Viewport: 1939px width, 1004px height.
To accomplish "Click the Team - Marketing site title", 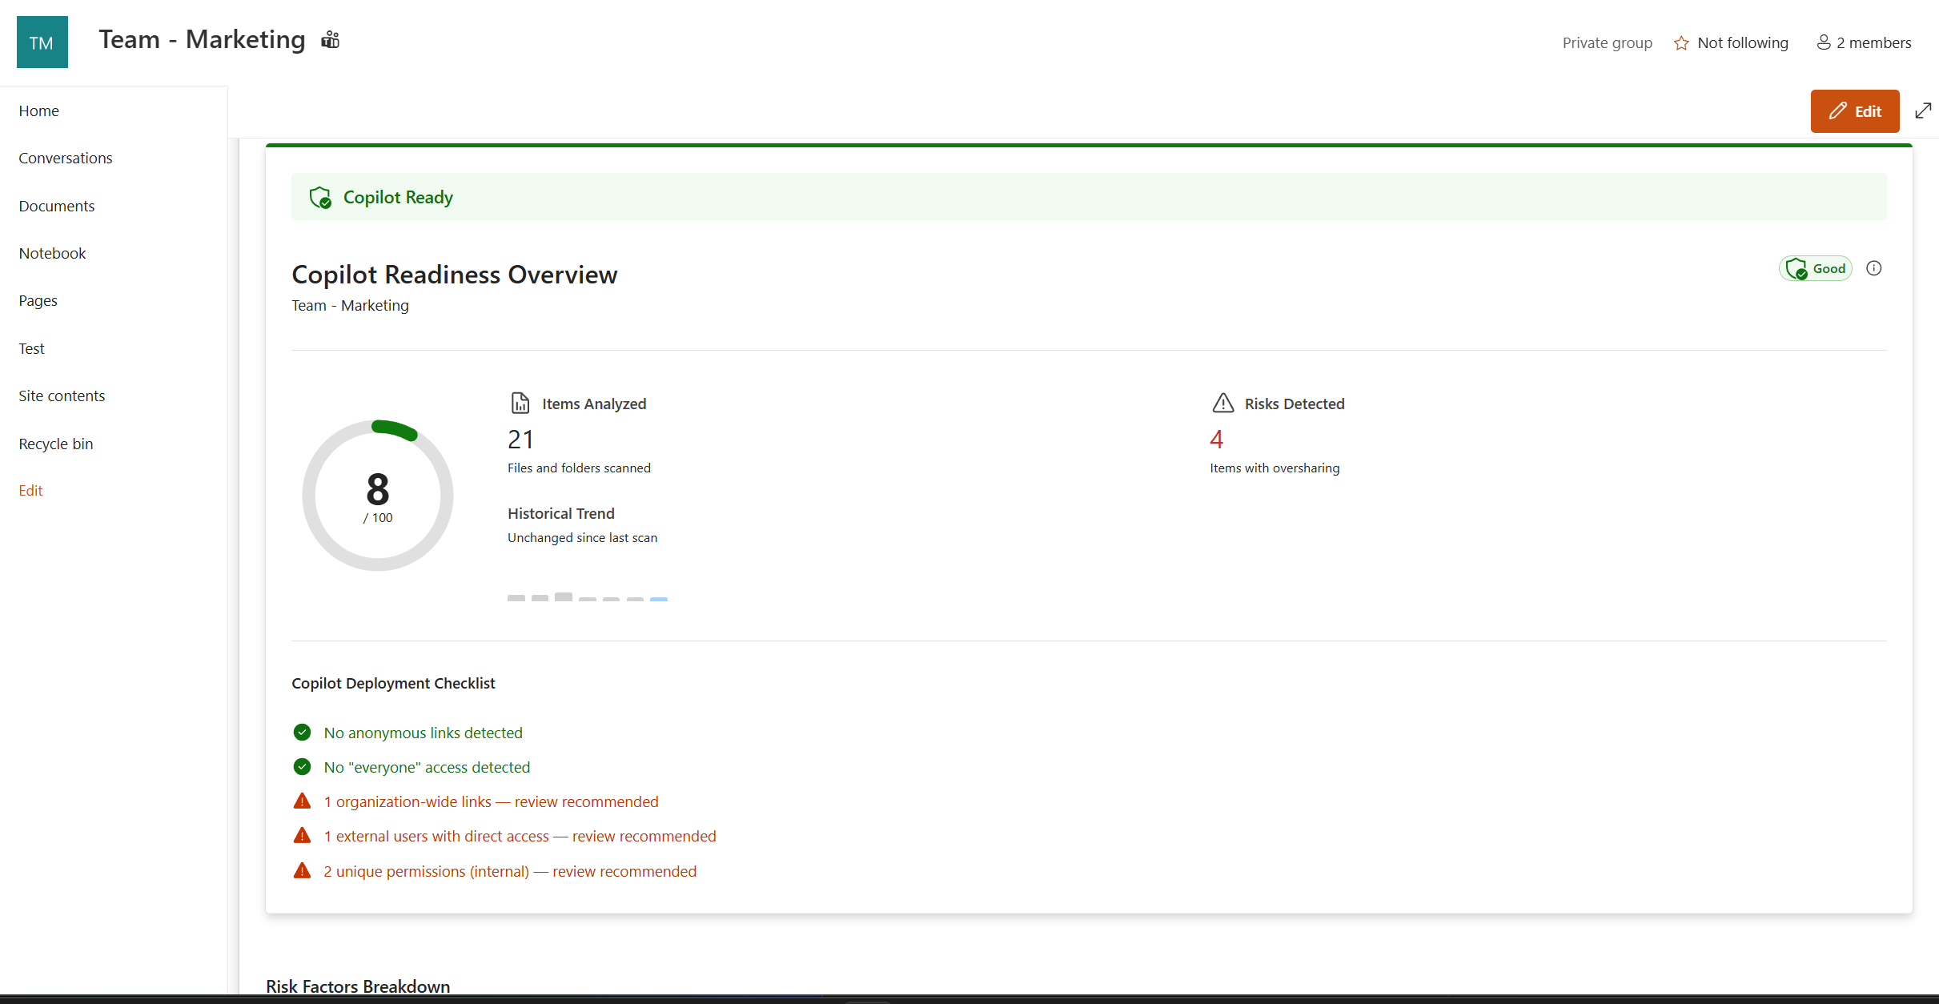I will tap(202, 39).
